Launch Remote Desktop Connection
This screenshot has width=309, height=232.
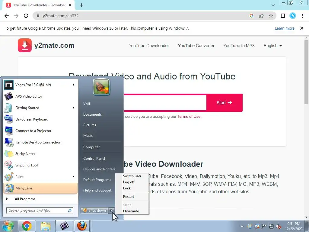[40, 142]
